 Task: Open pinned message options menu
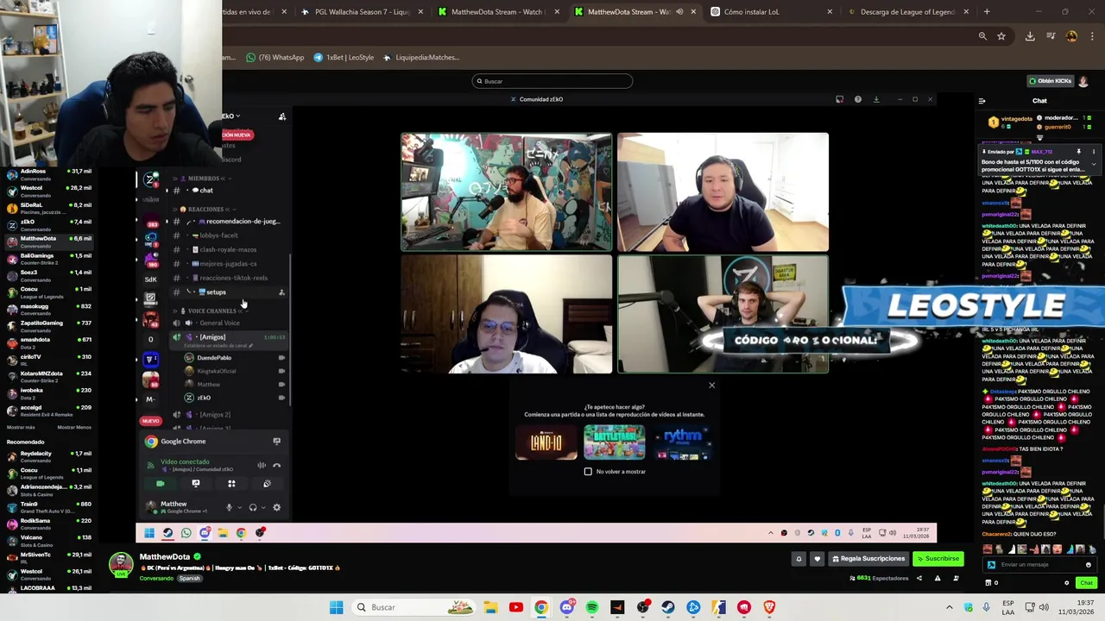1093,152
